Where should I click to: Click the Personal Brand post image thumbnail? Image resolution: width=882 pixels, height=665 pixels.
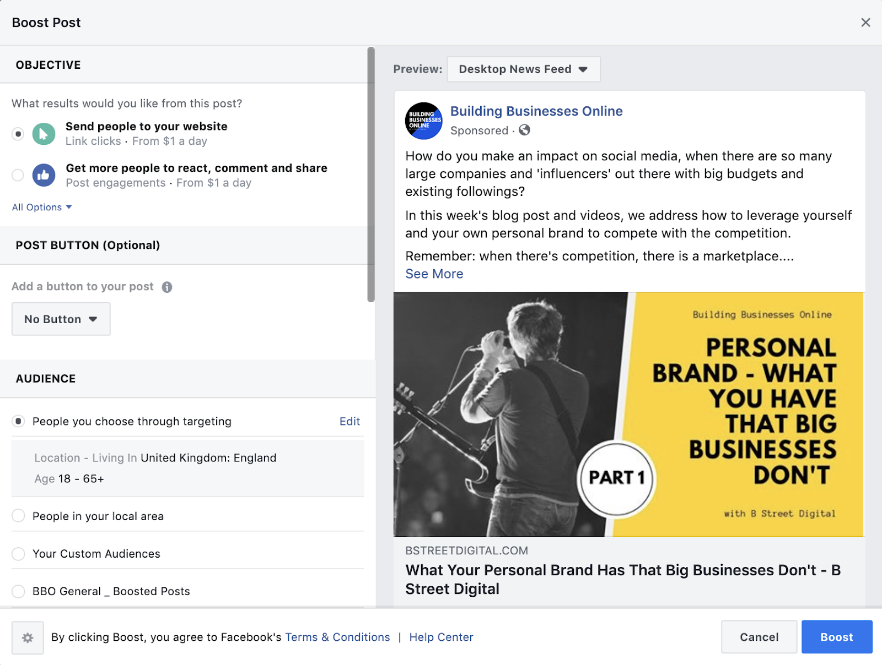pos(628,414)
